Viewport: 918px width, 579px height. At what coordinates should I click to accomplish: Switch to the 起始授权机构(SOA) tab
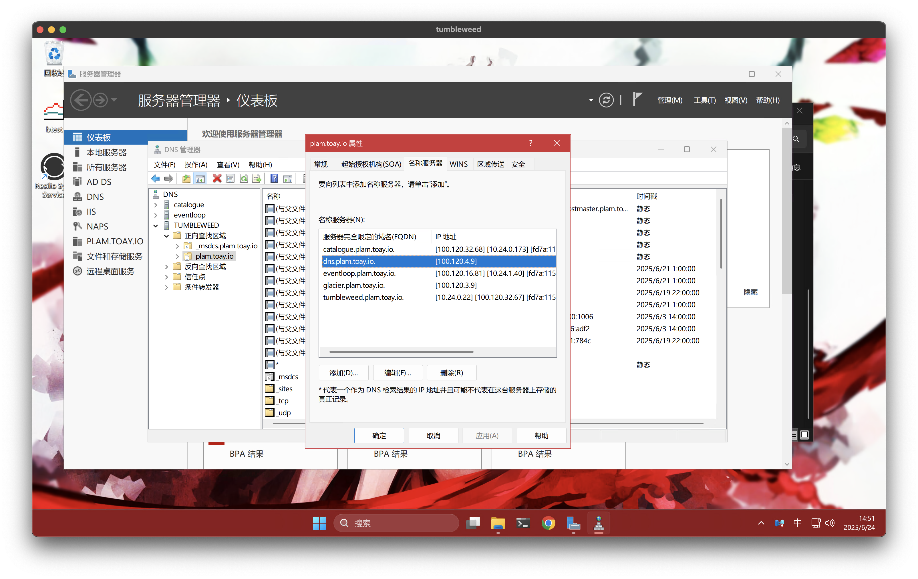[x=371, y=164]
